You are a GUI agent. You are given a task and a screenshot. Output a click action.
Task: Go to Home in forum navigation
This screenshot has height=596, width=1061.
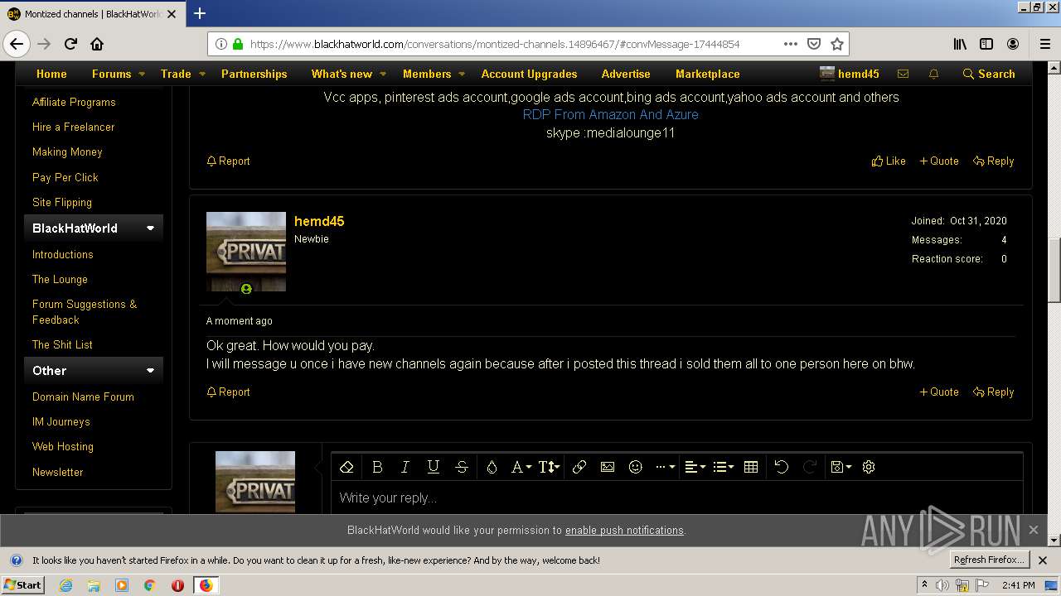tap(51, 74)
